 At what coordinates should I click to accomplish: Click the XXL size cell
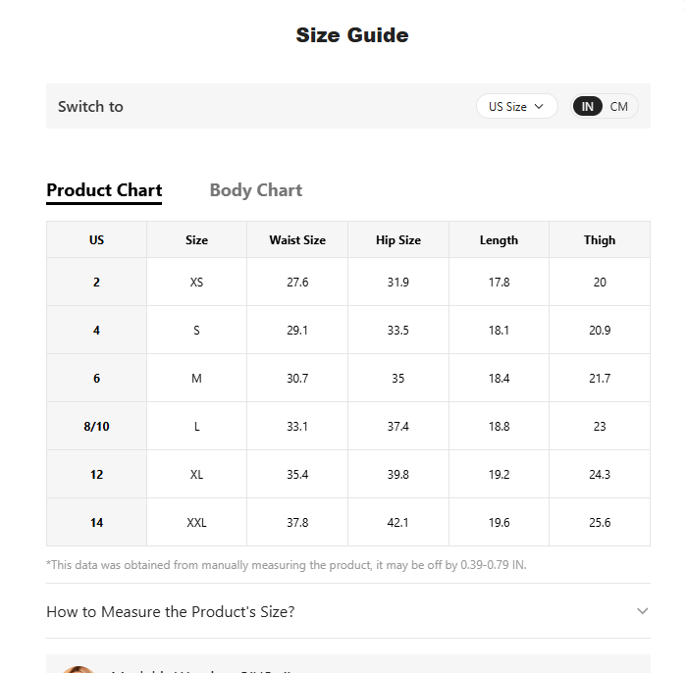(196, 522)
